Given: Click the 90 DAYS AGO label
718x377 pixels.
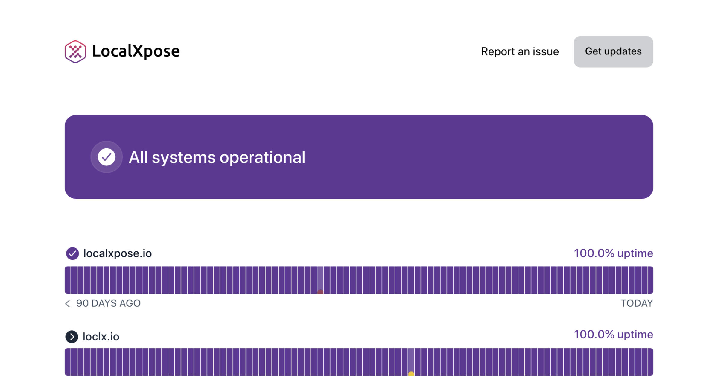Looking at the screenshot, I should click(108, 303).
